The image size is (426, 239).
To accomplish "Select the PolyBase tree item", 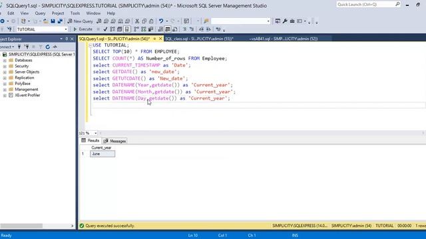I will click(x=23, y=84).
